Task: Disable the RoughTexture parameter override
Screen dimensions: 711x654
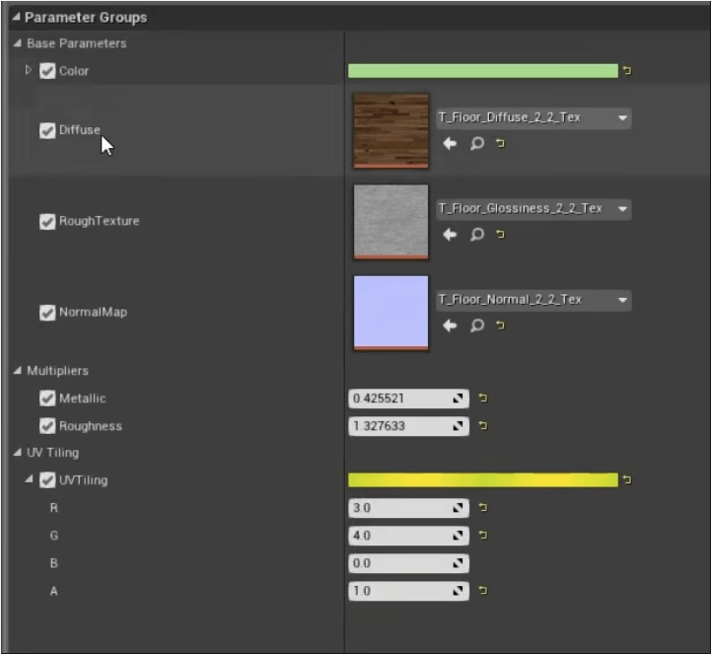Action: pos(47,221)
